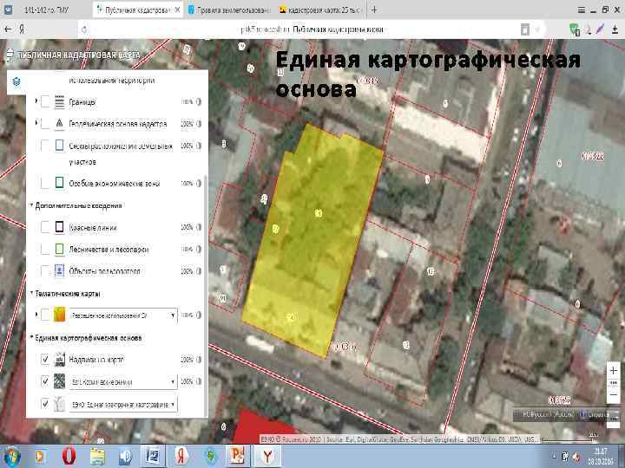The height and width of the screenshot is (468, 625).
Task: Zoom in the map with plus button
Action: (x=614, y=371)
